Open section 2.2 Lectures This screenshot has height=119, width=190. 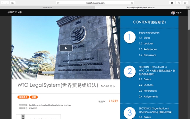tap(146, 85)
